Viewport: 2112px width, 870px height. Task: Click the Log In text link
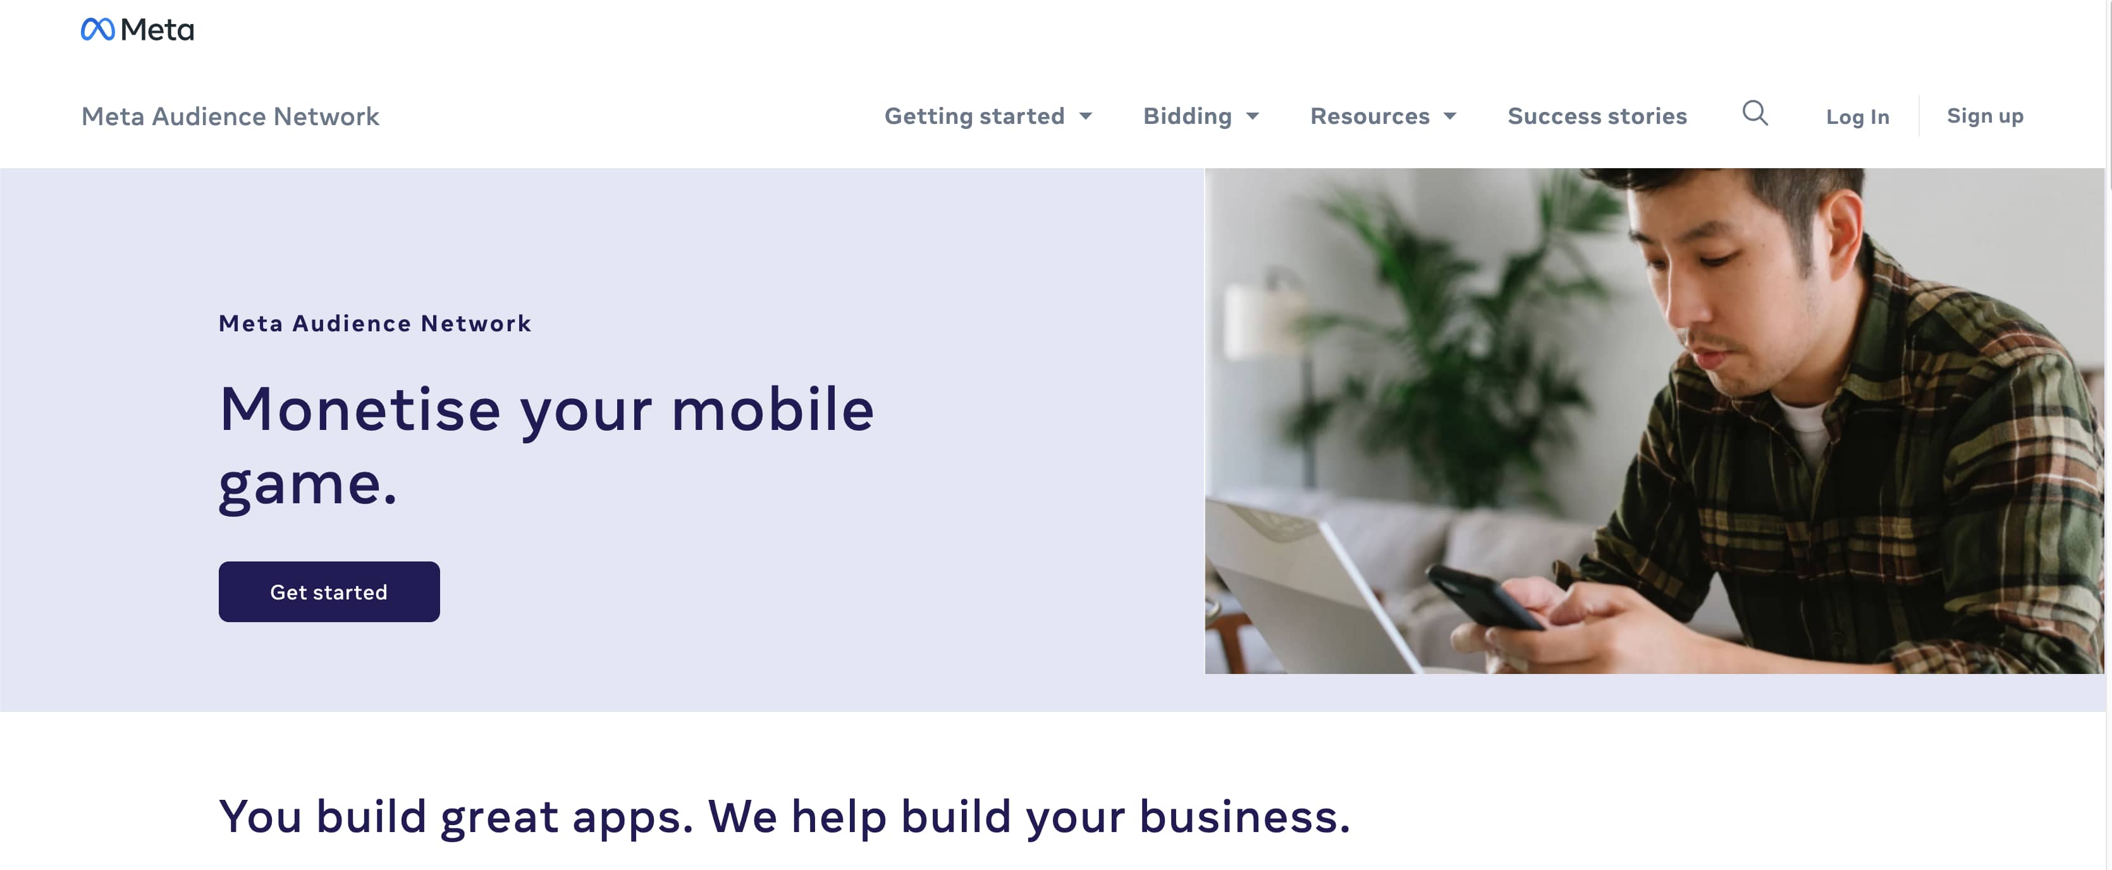(x=1857, y=116)
